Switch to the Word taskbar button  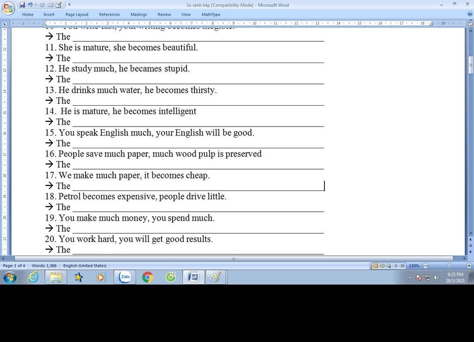tap(193, 277)
